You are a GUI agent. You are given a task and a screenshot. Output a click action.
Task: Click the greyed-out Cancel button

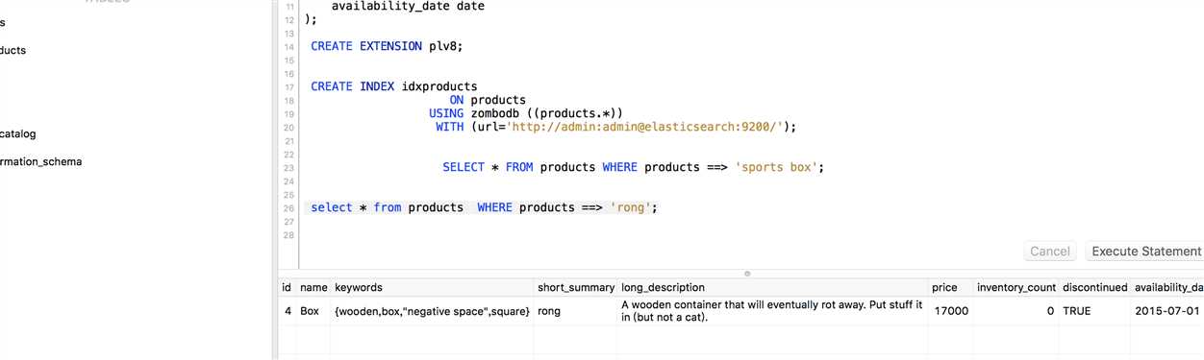(x=1049, y=252)
